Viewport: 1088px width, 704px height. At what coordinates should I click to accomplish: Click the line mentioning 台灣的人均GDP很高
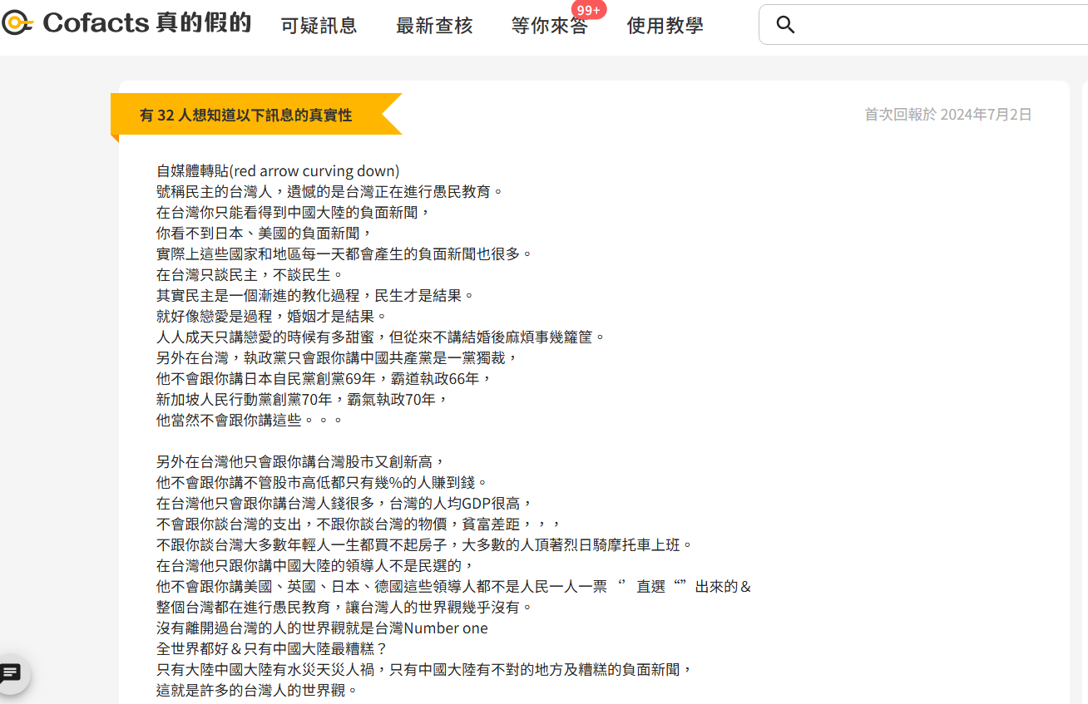(344, 504)
